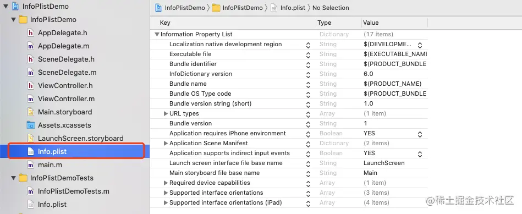
Task: Click key stepper for Bundle identifier row
Action: 308,64
